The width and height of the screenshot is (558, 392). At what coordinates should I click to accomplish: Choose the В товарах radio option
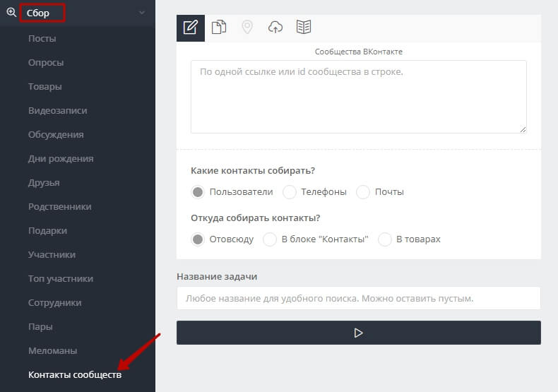tap(385, 239)
